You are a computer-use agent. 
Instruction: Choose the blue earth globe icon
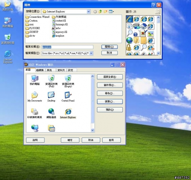(129, 40)
